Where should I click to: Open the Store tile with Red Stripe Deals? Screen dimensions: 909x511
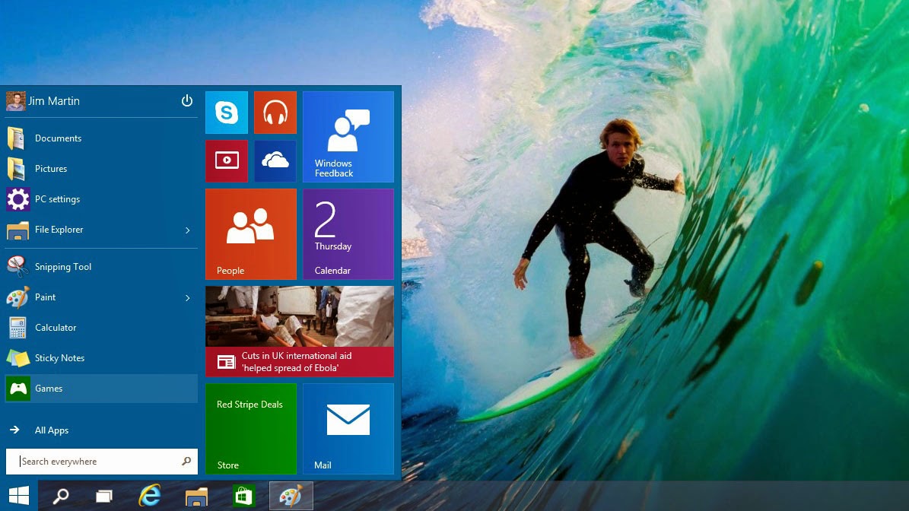(251, 429)
